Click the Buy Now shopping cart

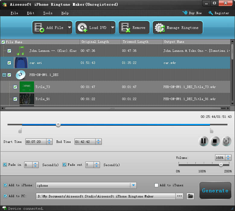point(185,13)
